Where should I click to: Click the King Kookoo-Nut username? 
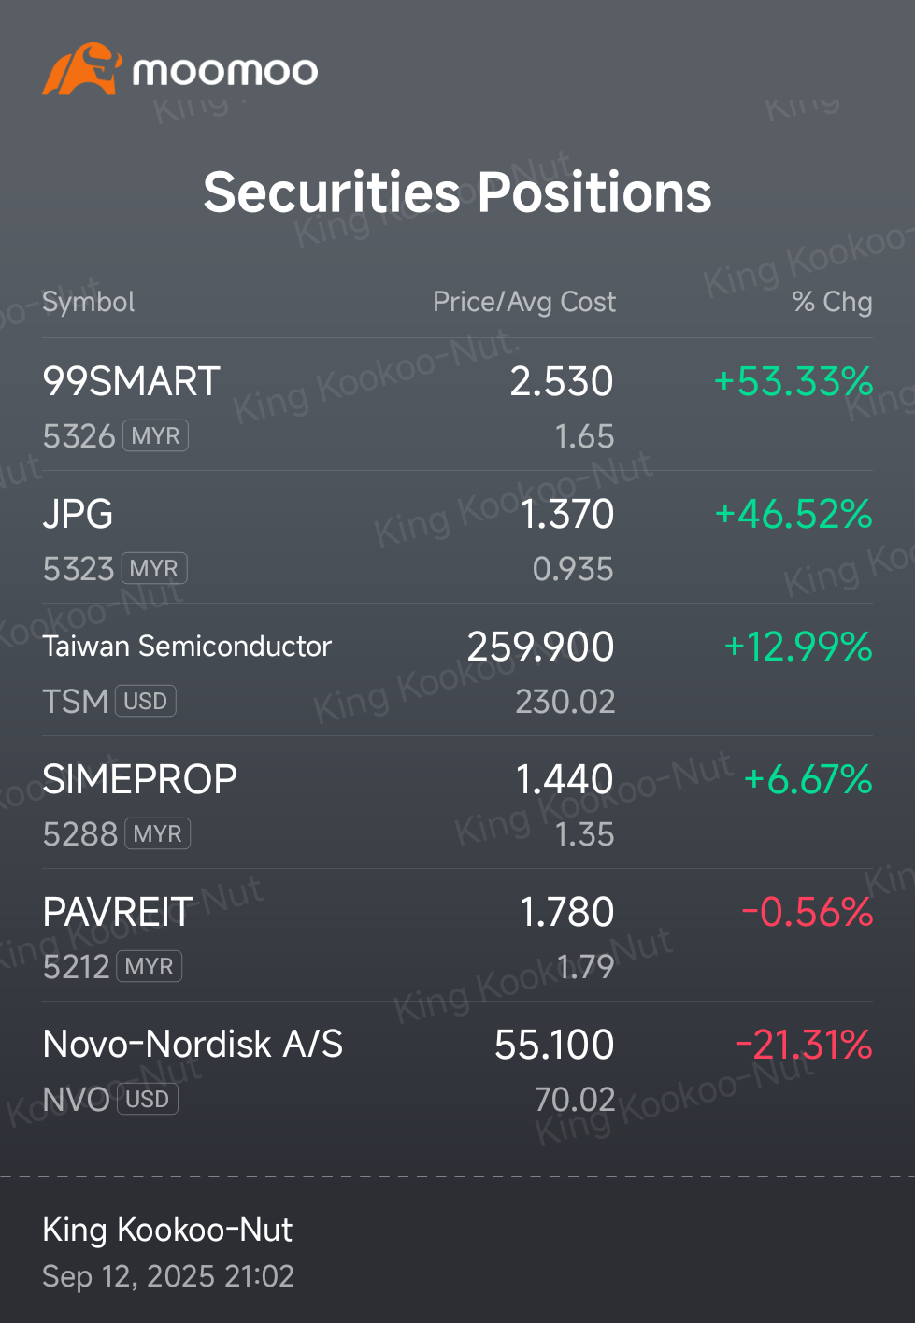click(x=167, y=1230)
